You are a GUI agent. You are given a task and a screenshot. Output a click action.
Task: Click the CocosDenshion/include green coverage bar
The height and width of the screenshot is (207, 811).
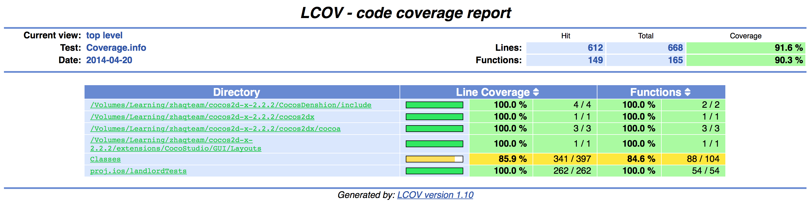tap(435, 105)
